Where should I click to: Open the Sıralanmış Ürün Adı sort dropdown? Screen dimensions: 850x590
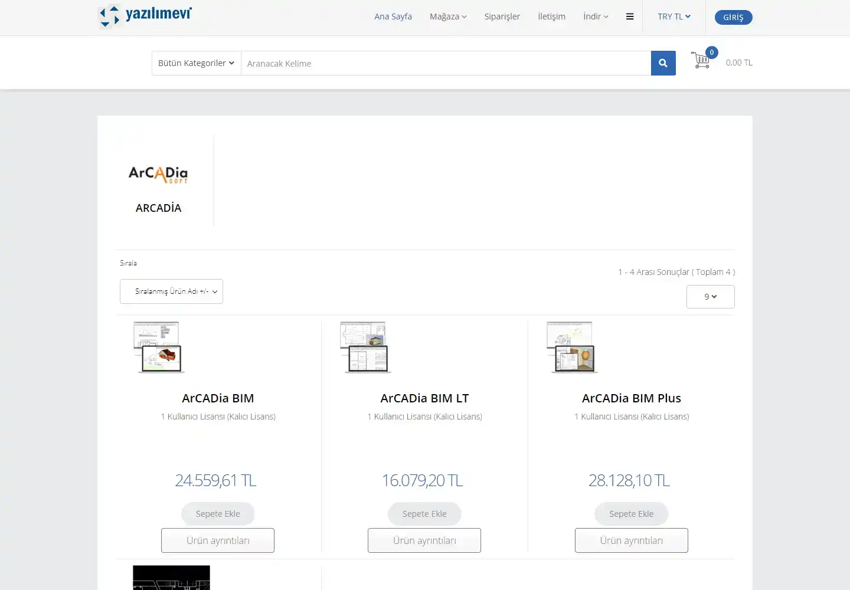coord(171,291)
